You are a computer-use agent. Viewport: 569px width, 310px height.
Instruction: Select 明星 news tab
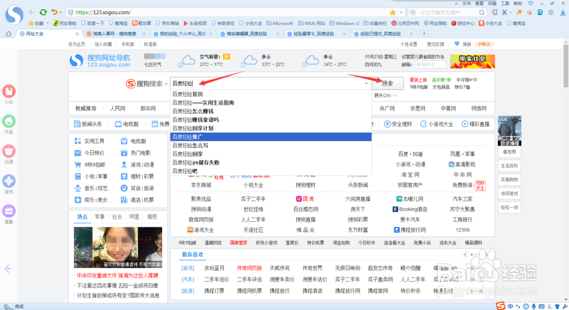pos(134,217)
